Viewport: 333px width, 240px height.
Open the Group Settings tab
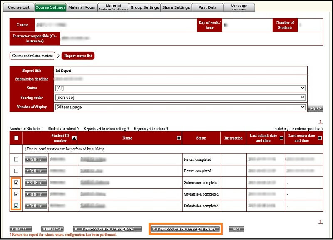click(144, 7)
